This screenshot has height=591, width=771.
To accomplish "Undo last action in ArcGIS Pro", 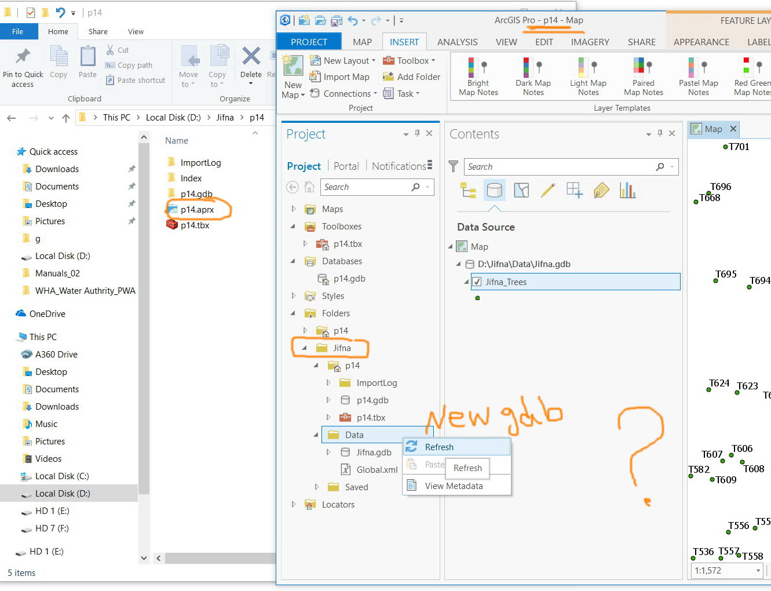I will coord(353,21).
